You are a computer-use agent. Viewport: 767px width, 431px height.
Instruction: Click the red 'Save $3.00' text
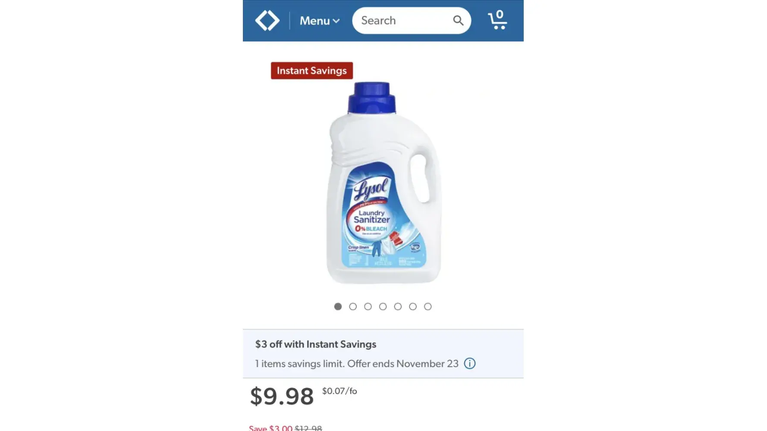(x=270, y=428)
